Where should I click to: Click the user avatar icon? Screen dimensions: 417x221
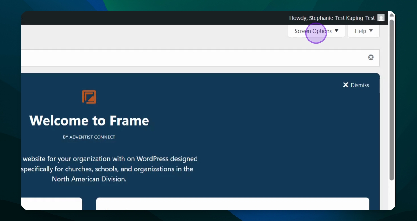381,18
